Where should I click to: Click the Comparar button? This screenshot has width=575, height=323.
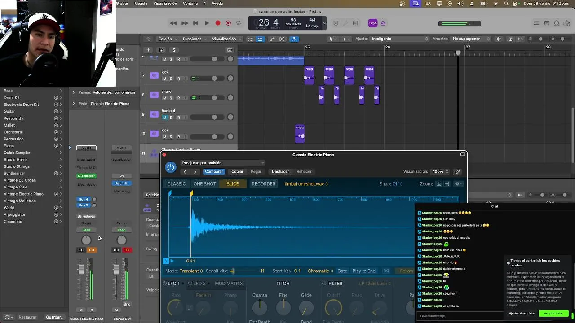[x=214, y=171]
